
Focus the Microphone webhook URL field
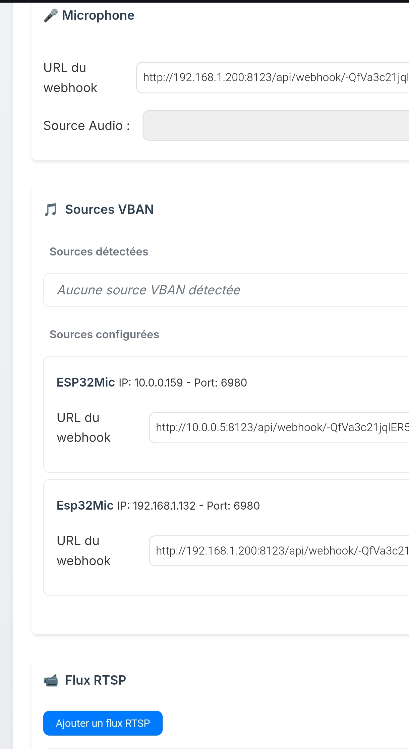[273, 77]
